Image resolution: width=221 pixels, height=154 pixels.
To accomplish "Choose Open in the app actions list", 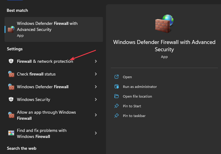I will pyautogui.click(x=127, y=77).
